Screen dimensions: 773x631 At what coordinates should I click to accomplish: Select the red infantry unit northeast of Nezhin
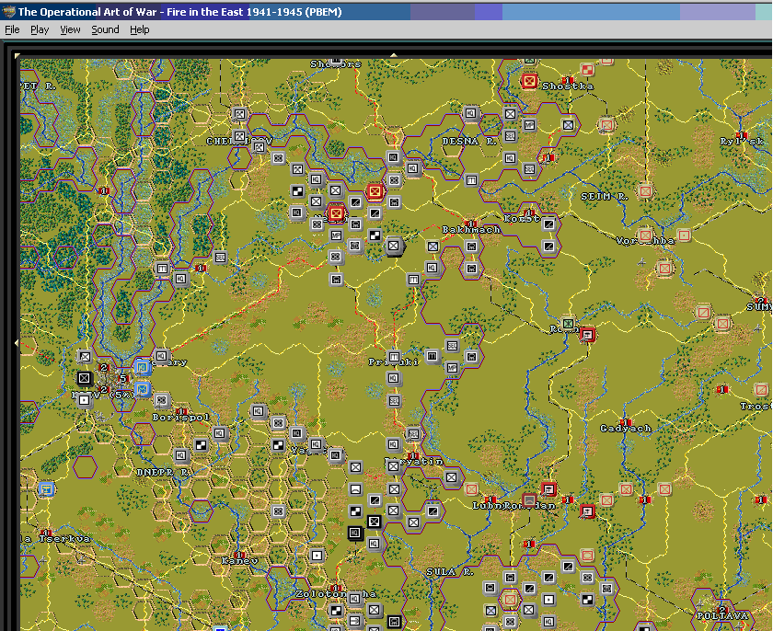[x=375, y=191]
